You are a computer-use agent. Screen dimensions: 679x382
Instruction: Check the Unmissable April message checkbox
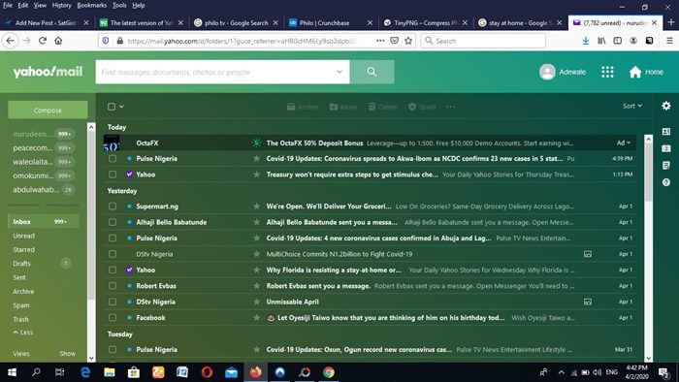[113, 302]
